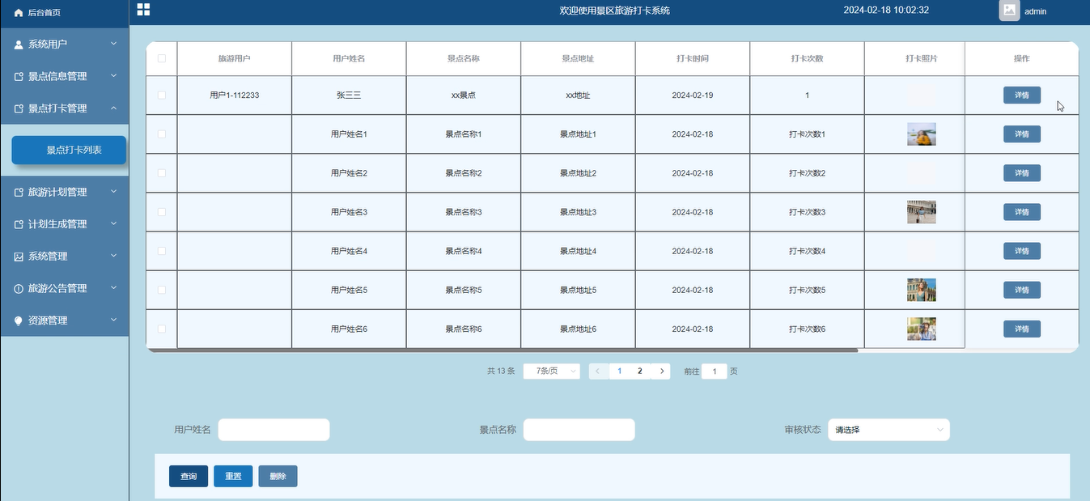Open the 审核状态 请选择 dropdown
The height and width of the screenshot is (501, 1090).
(889, 430)
